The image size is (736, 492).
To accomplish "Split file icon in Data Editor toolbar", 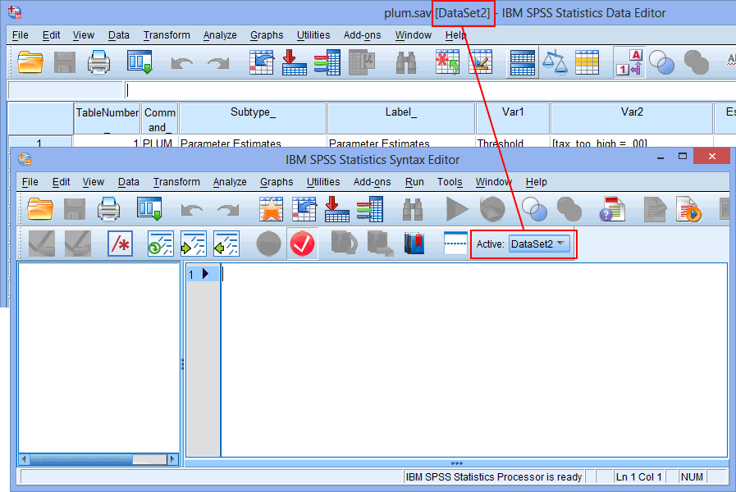I will (x=523, y=62).
